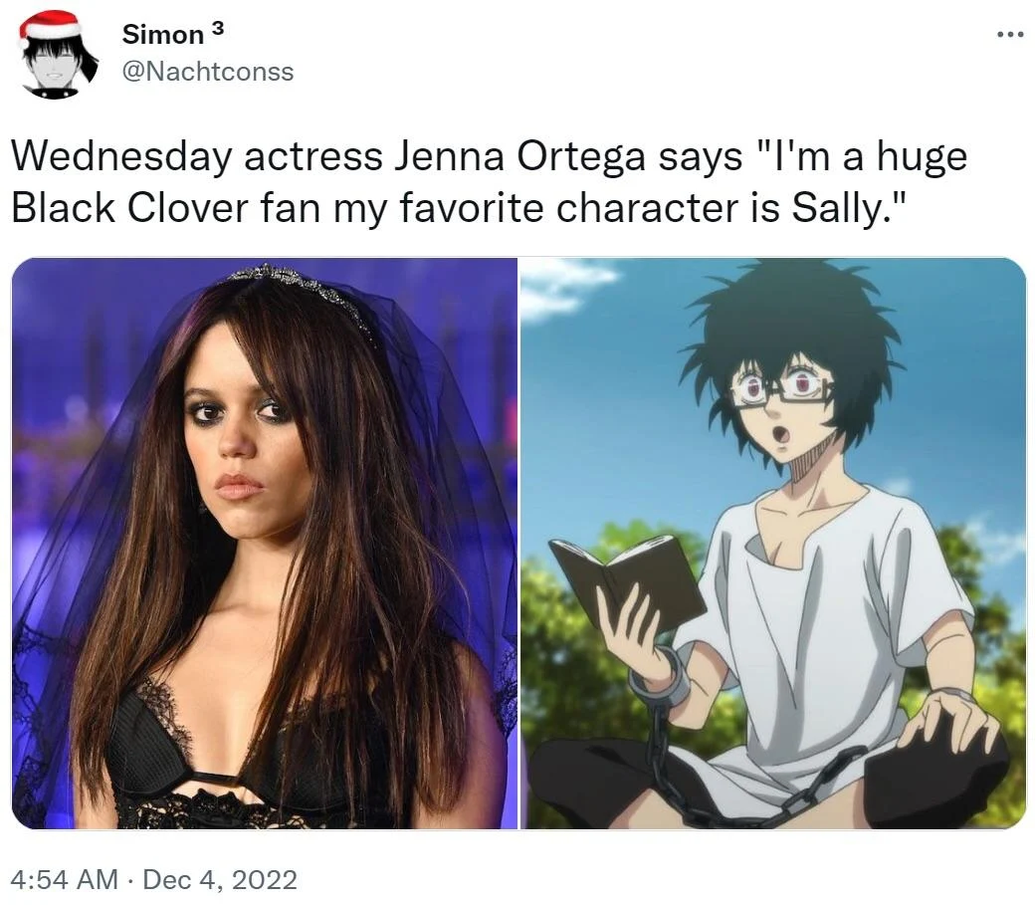Click the 4:54 AM timestamp

pyautogui.click(x=65, y=880)
